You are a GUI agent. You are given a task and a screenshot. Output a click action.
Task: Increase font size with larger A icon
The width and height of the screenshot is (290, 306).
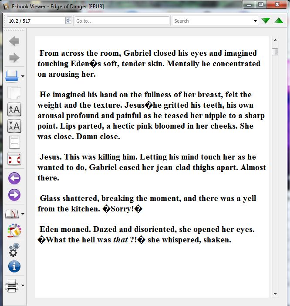click(14, 109)
